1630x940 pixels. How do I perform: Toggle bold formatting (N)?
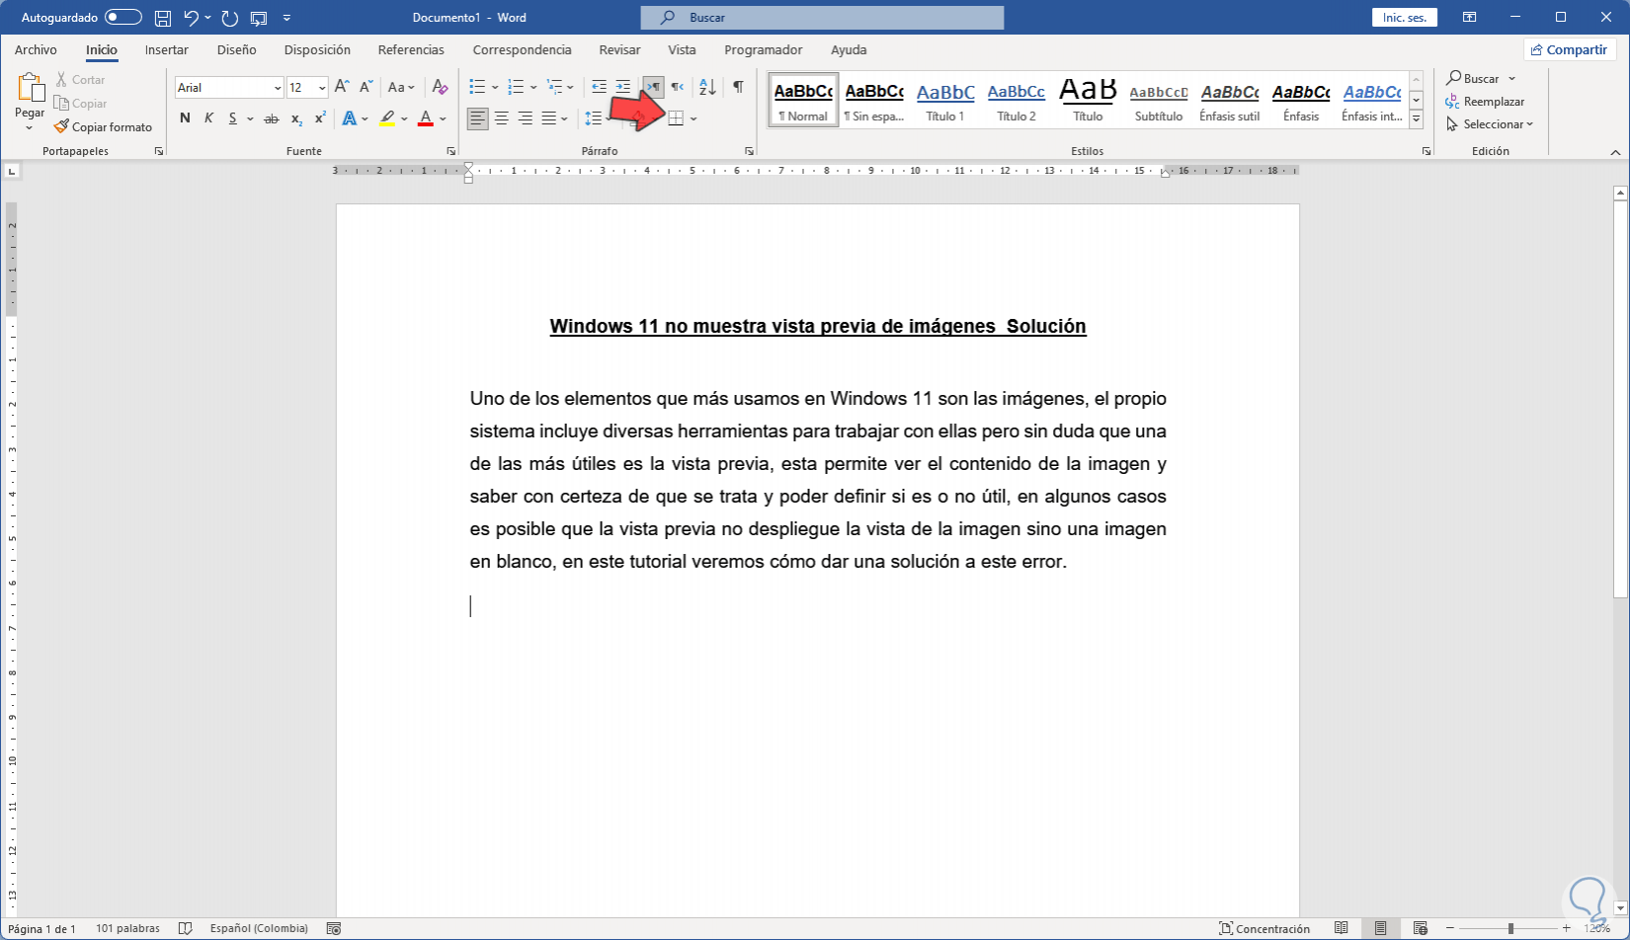click(185, 118)
